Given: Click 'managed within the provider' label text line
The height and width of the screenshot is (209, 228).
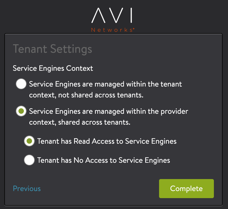Looking at the screenshot, I should (x=109, y=111).
